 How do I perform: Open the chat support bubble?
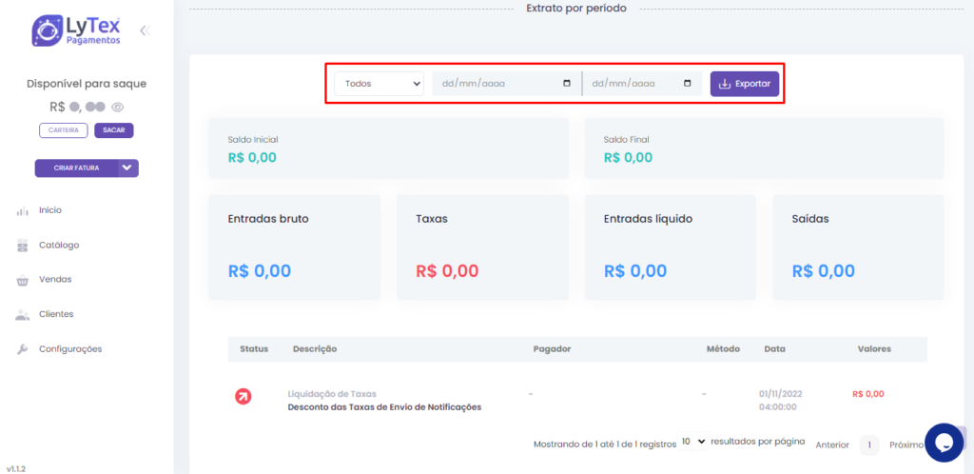[944, 443]
